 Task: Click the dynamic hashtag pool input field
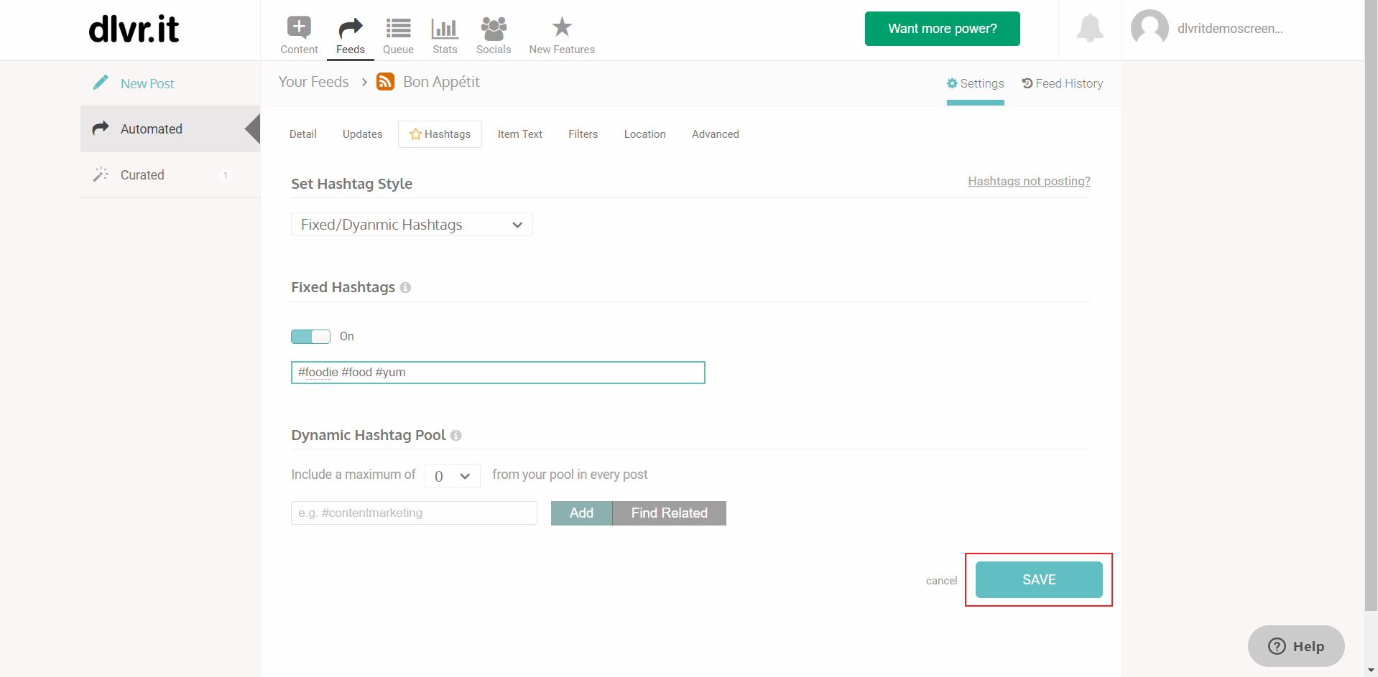click(x=414, y=513)
